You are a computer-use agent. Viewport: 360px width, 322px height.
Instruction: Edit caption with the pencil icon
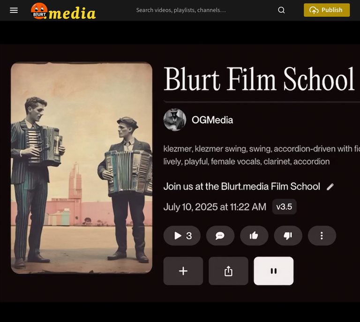[330, 187]
